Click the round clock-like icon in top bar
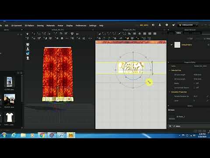The height and width of the screenshot is (158, 210). [x=167, y=25]
